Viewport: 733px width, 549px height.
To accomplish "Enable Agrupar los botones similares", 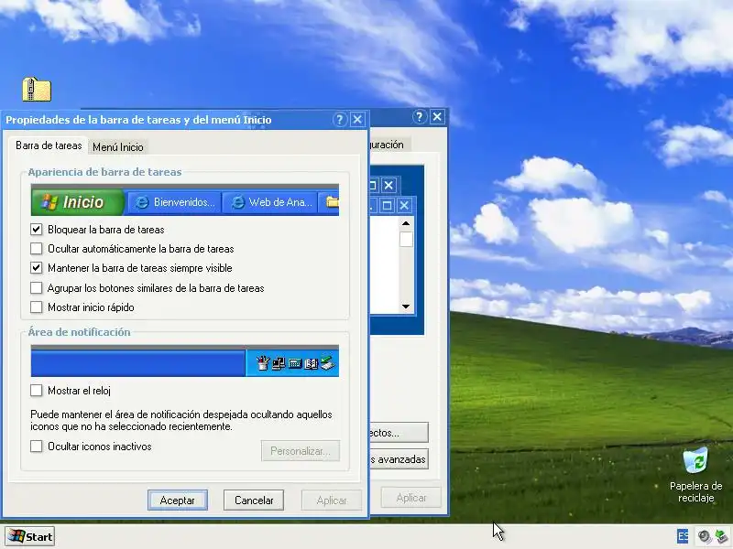I will (x=36, y=287).
